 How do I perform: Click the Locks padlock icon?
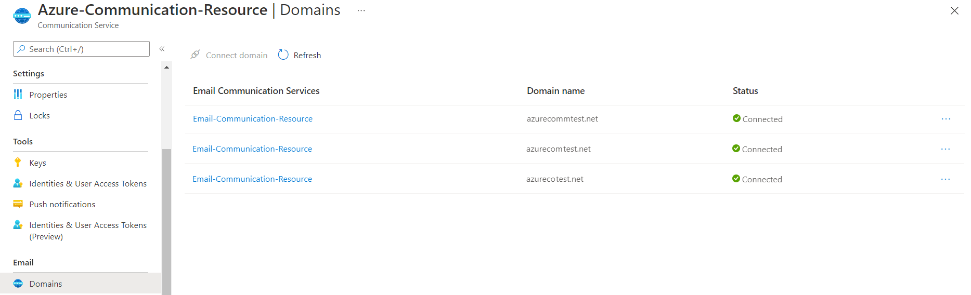[x=18, y=115]
